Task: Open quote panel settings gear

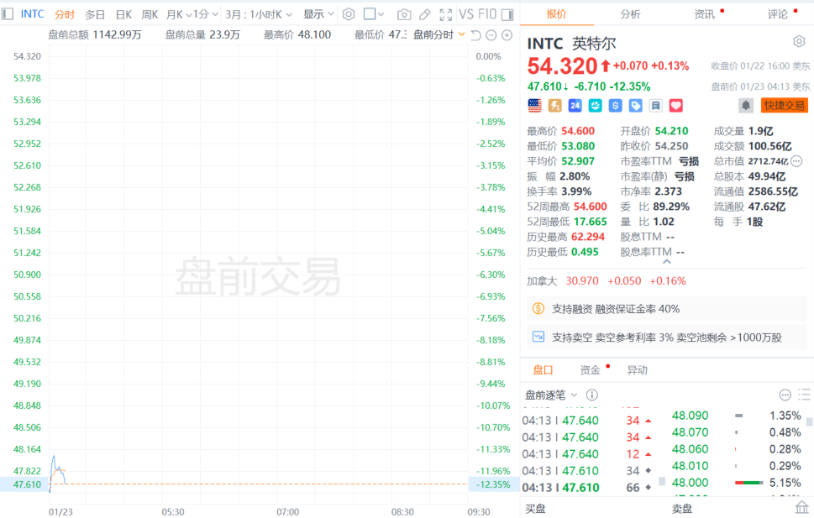Action: point(798,41)
